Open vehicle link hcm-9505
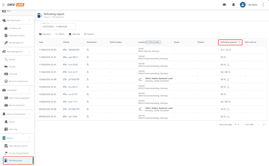This screenshot has width=269, height=166. point(73,65)
